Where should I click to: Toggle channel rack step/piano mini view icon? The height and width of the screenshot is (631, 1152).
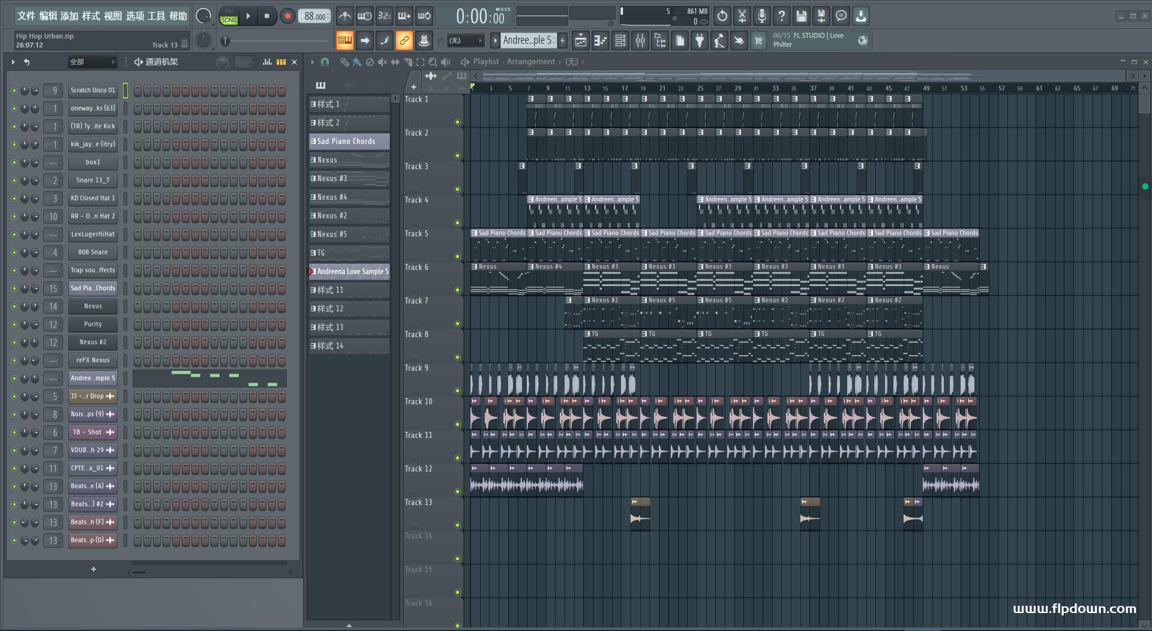point(281,62)
